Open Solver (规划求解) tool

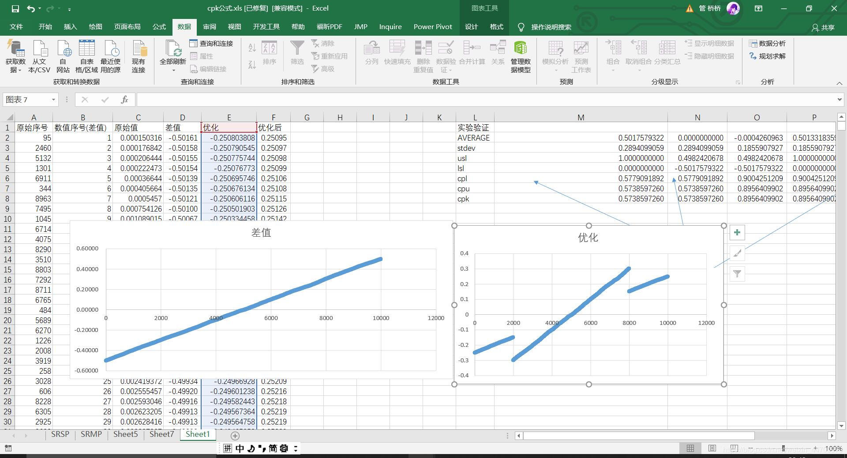[x=767, y=56]
